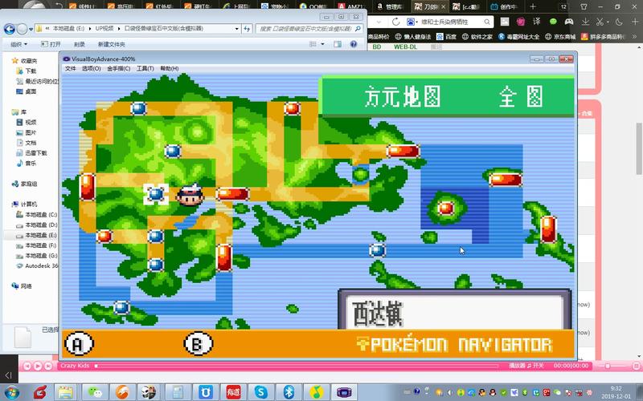
Task: Click the browser translate 译 icon
Action: pyautogui.click(x=536, y=22)
